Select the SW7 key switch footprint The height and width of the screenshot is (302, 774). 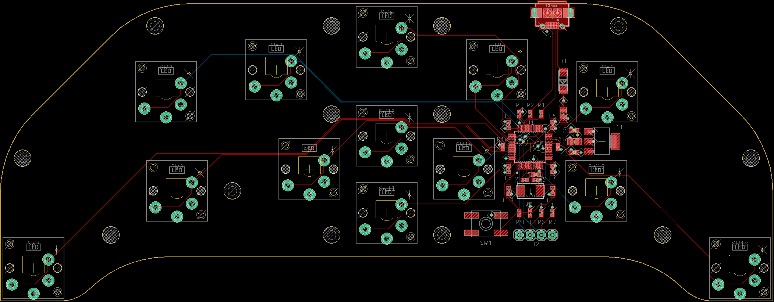33,268
